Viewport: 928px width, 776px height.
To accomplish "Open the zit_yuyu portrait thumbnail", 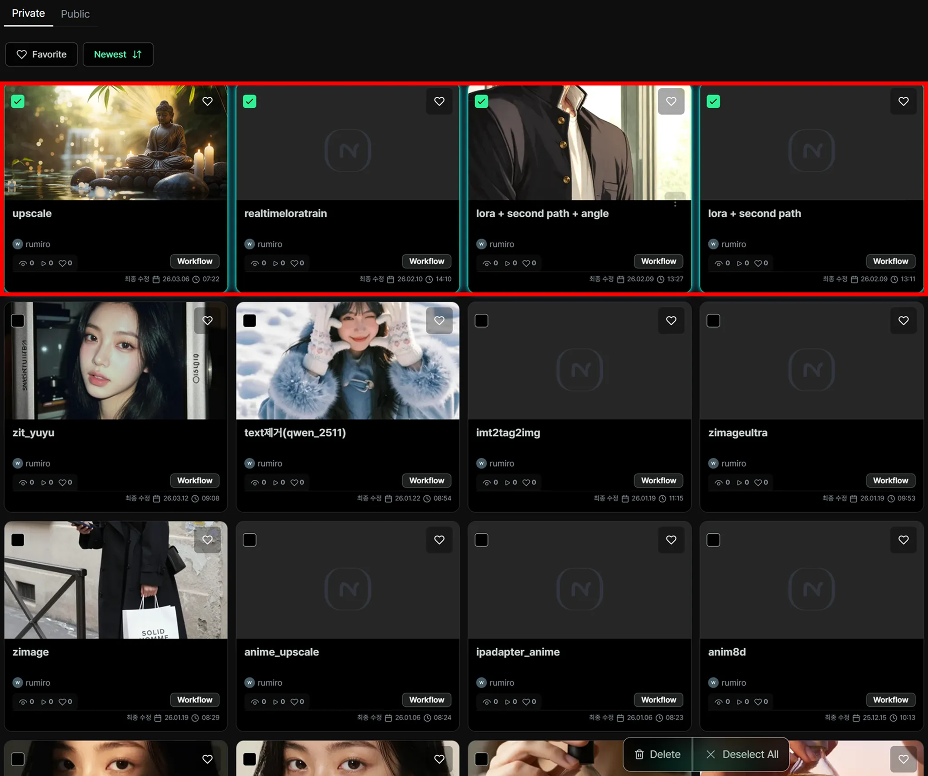I will tap(116, 361).
